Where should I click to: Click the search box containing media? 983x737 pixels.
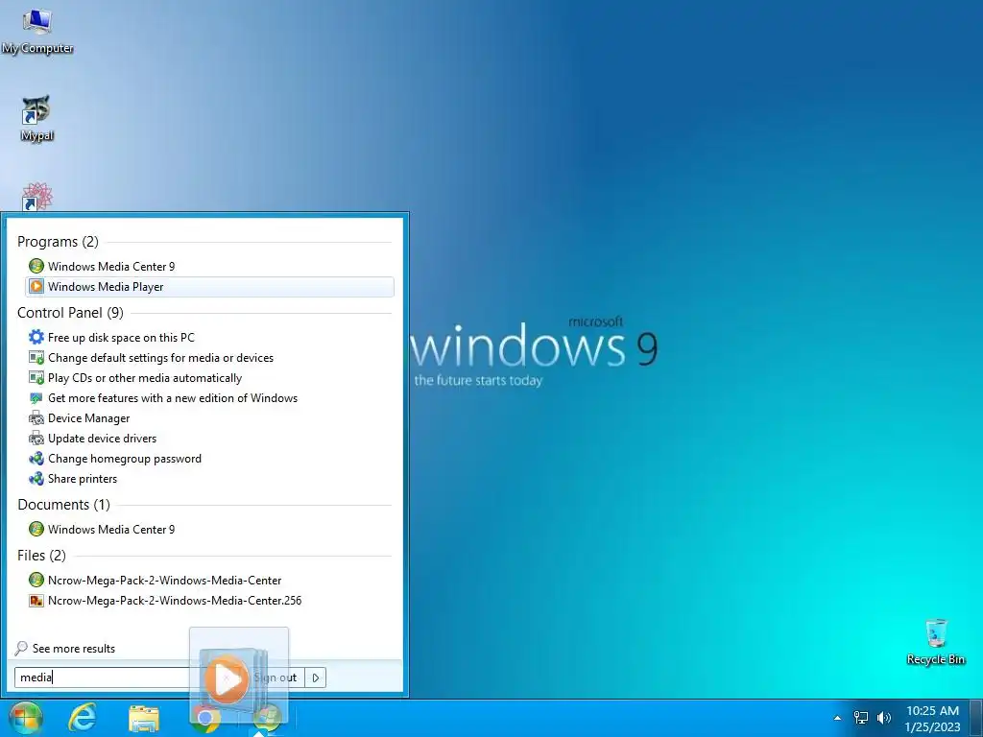[x=104, y=678]
